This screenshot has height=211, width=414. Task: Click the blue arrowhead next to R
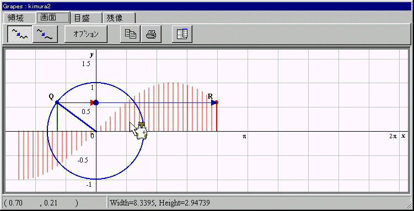[213, 103]
